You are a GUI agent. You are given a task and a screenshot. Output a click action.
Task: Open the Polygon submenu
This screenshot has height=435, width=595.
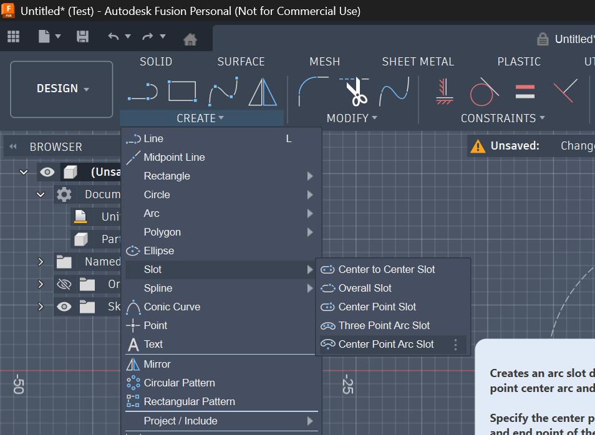pyautogui.click(x=221, y=232)
